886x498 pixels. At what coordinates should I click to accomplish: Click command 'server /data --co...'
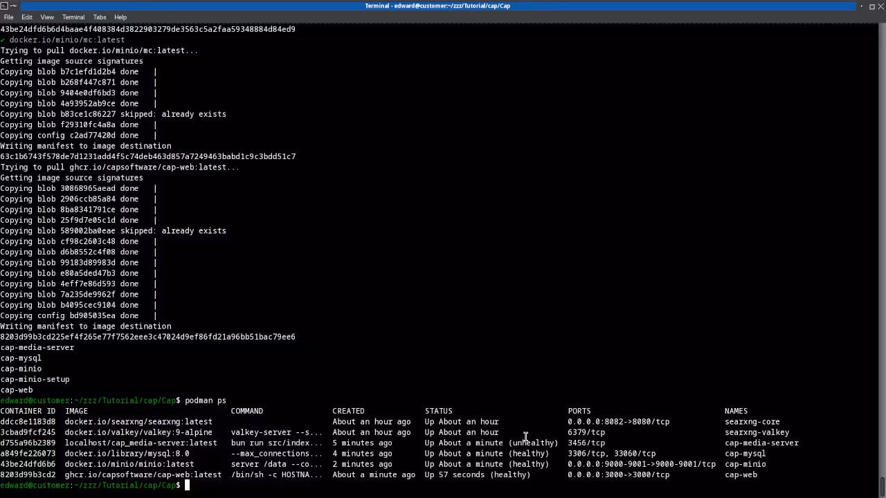coord(277,464)
